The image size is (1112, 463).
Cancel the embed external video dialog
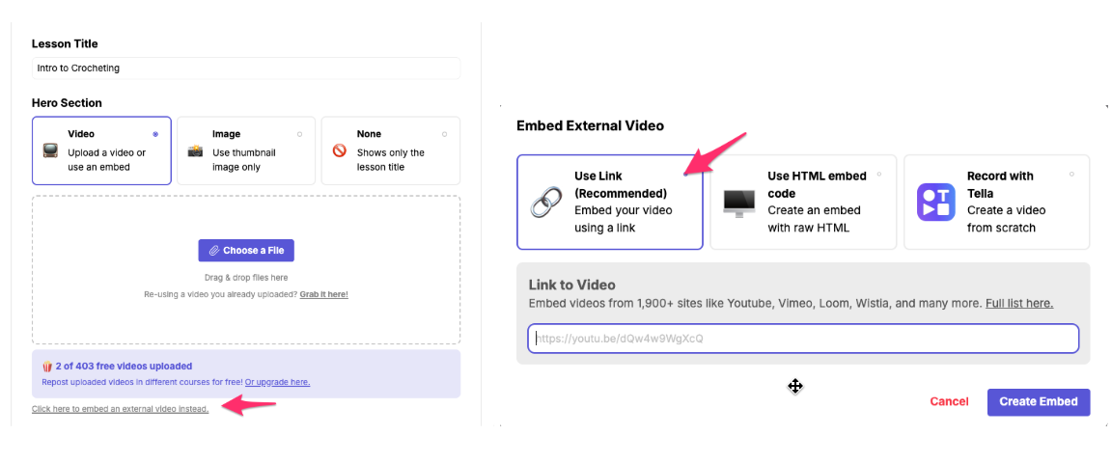(949, 401)
